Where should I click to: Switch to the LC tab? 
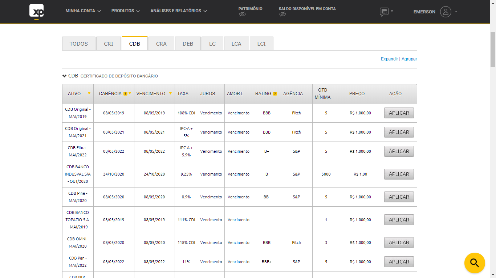212,44
